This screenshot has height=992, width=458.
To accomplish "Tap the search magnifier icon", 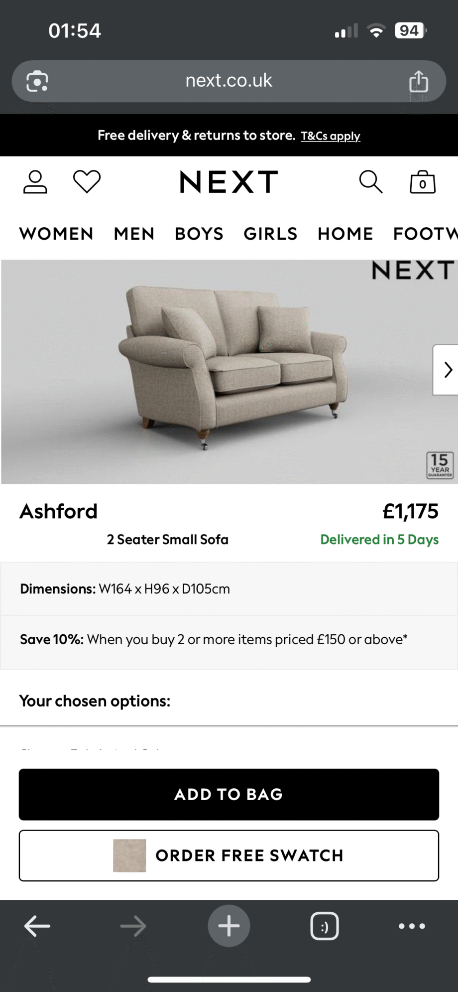I will click(371, 182).
